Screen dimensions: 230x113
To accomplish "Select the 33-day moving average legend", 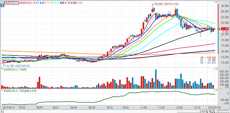I will pos(57,3).
